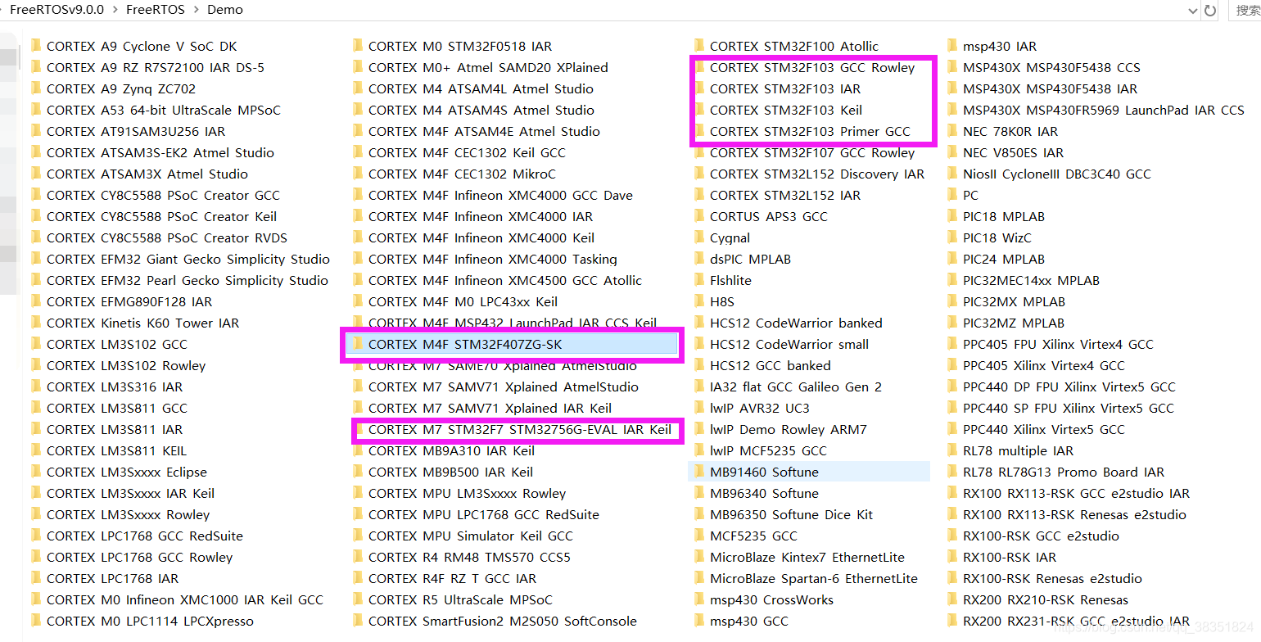Select folder icon of CORTEX MB9A310 IAR Keil
Viewport: 1261px width, 642px height.
(358, 450)
